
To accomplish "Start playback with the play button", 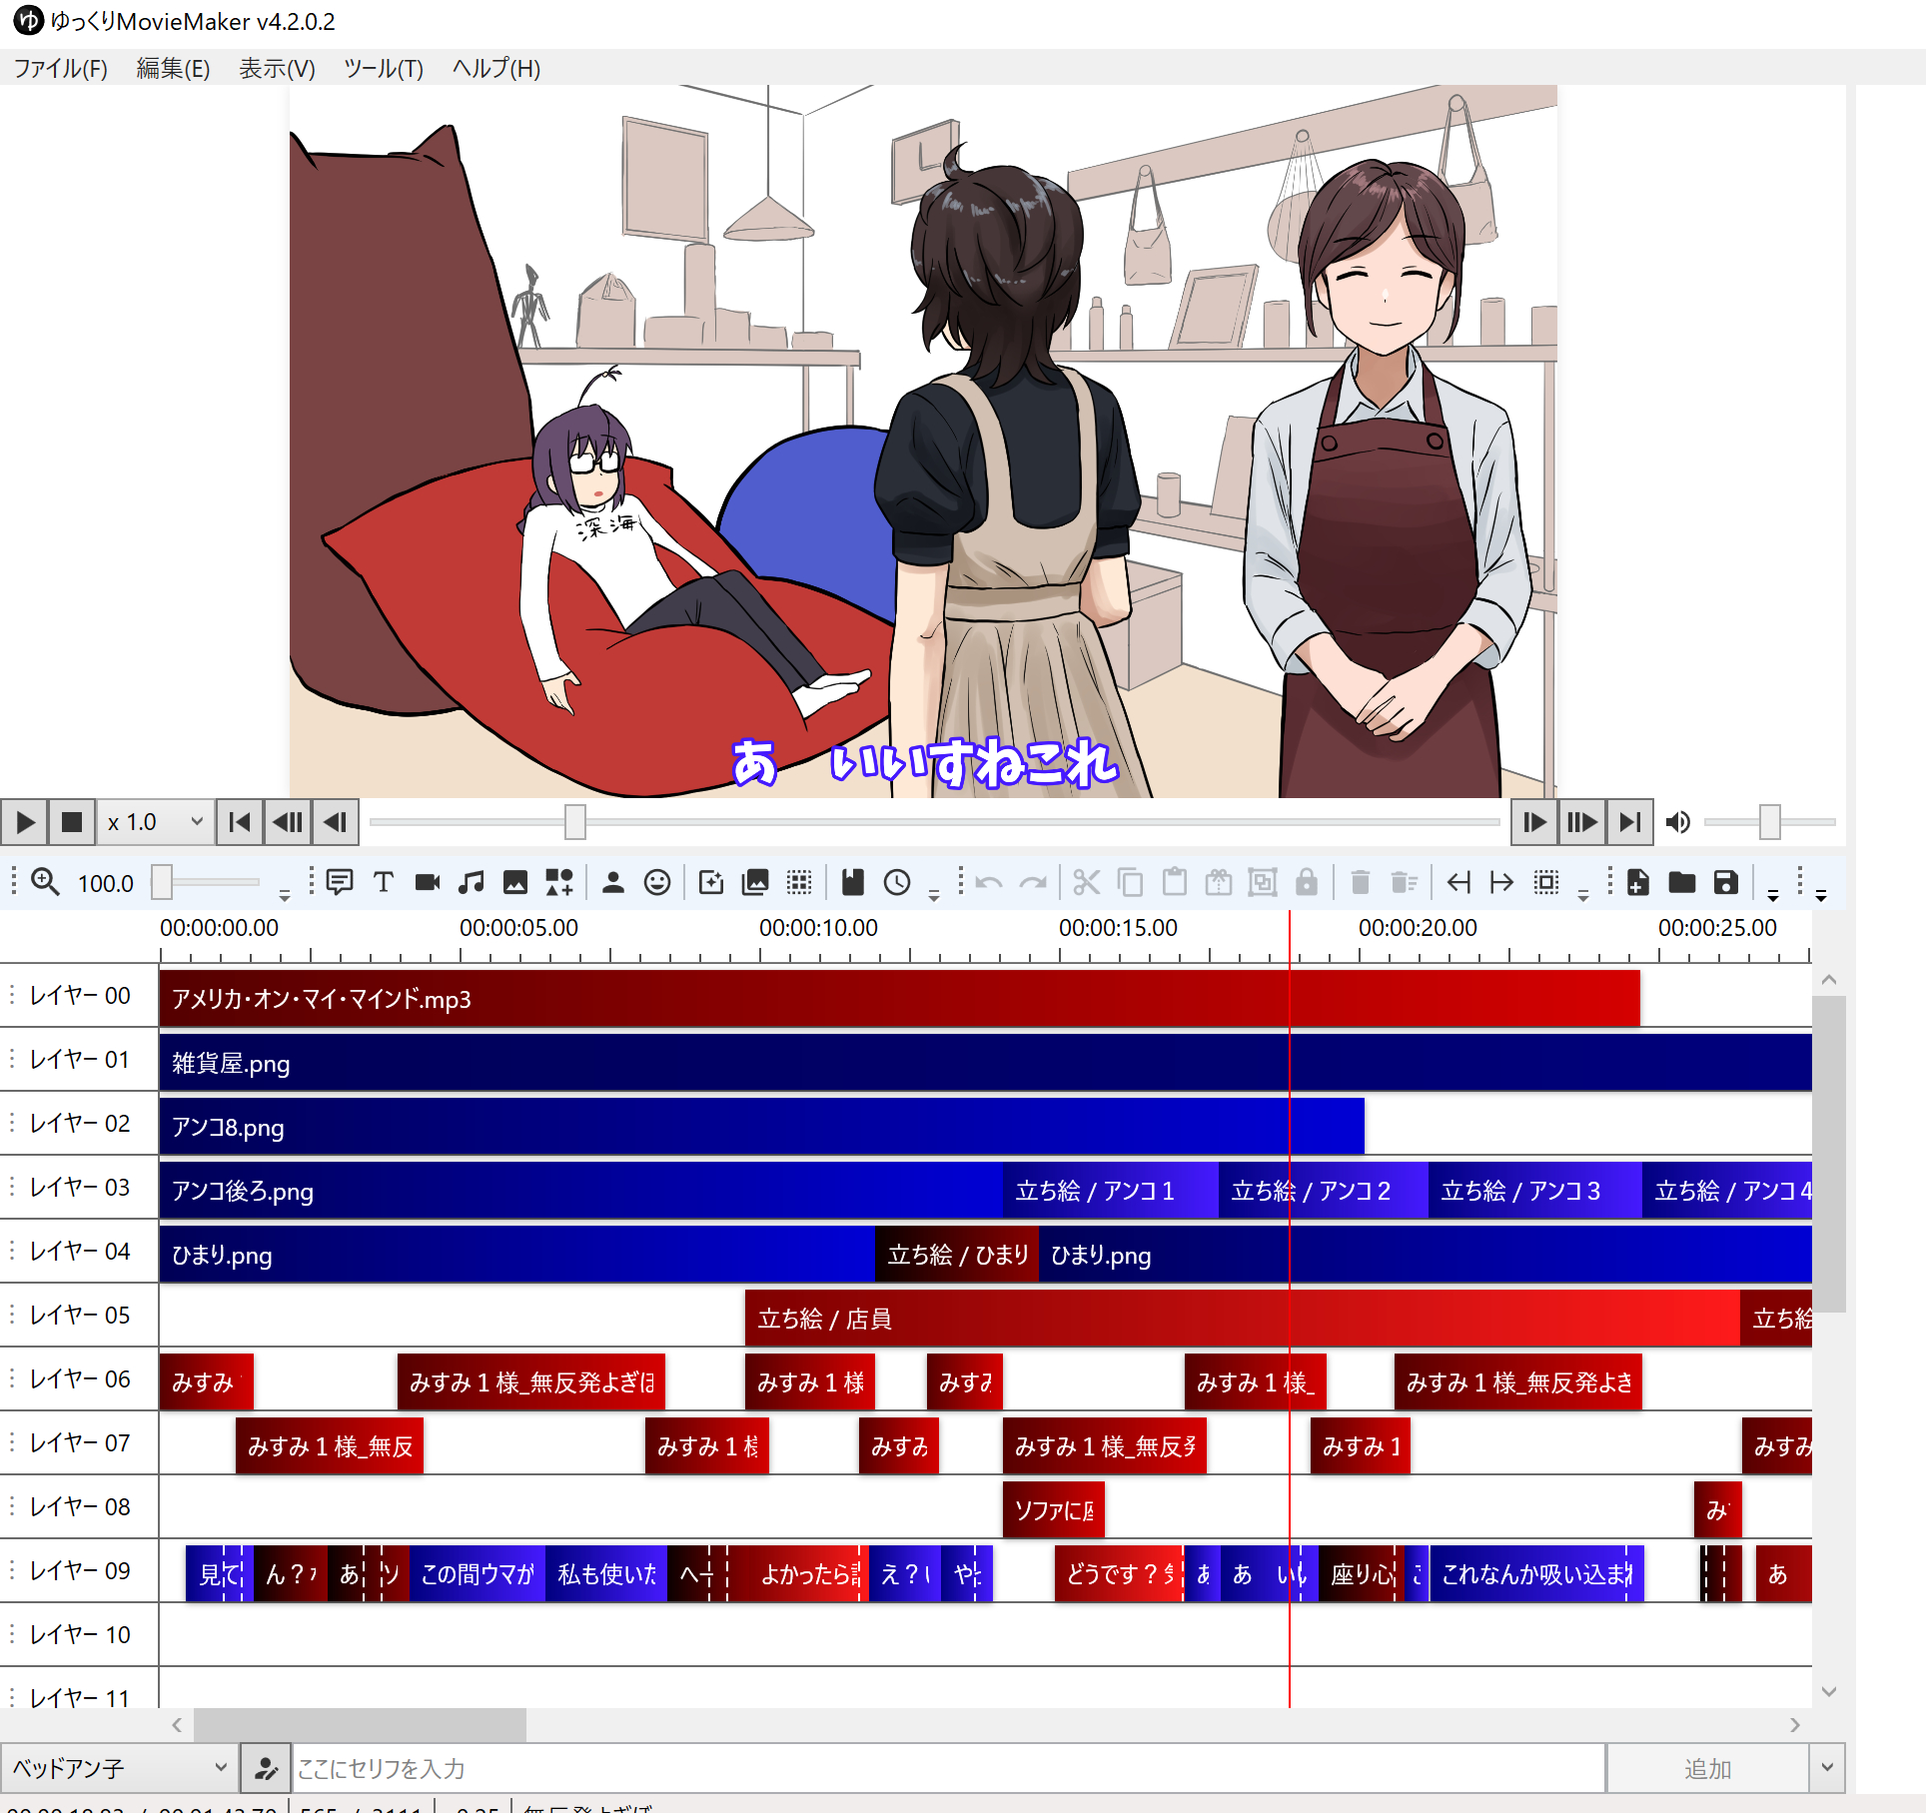I will coord(24,821).
